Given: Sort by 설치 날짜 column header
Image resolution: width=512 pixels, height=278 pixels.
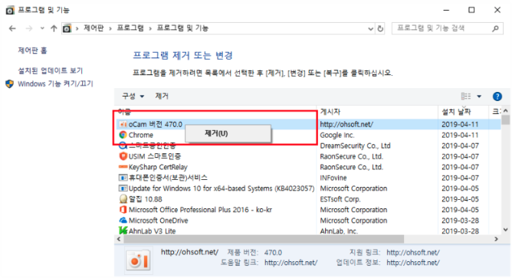Looking at the screenshot, I should 463,112.
